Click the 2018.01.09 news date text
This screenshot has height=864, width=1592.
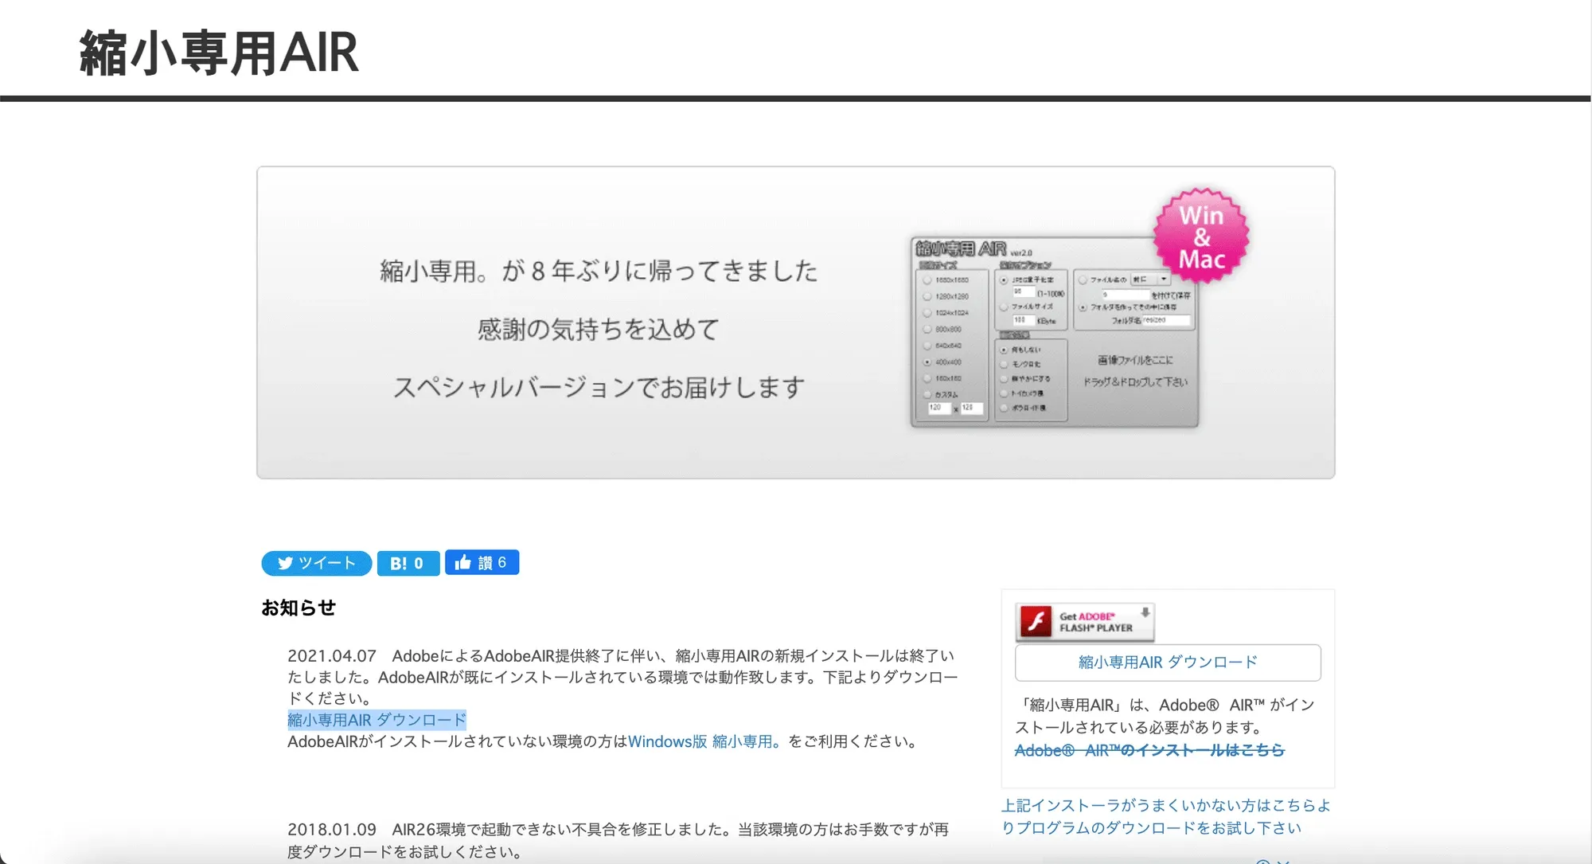[x=331, y=830]
